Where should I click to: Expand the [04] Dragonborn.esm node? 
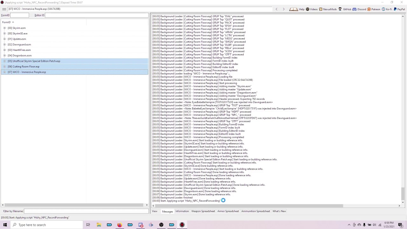4,55
